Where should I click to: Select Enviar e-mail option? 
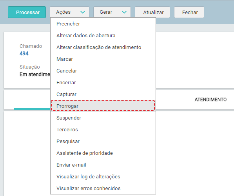[103, 165]
